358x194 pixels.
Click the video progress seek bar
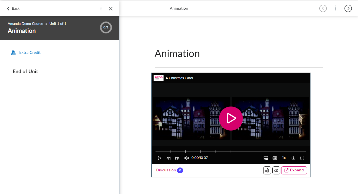point(231,152)
